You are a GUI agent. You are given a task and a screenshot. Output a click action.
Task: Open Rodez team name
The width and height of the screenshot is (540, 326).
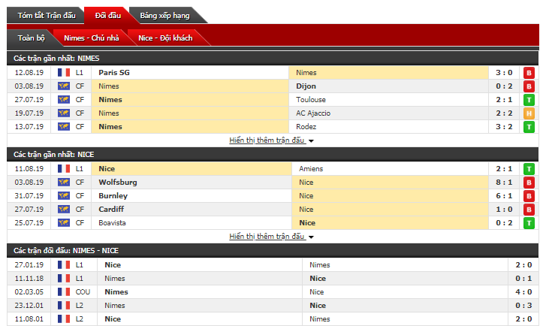point(306,126)
